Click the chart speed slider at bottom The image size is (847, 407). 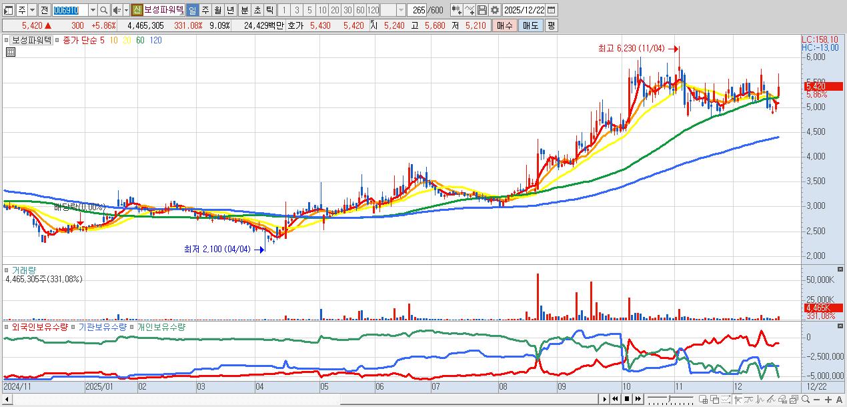pyautogui.click(x=670, y=399)
